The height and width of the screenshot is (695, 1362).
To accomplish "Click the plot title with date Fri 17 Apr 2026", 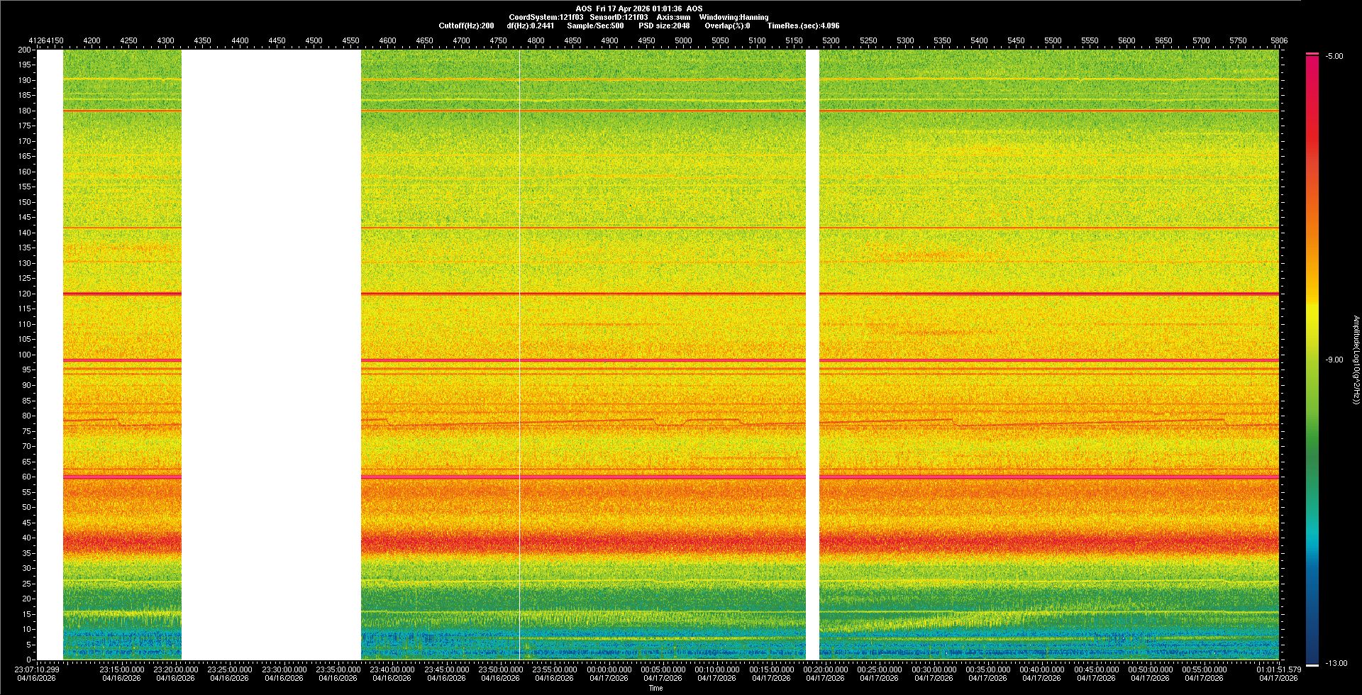I will (639, 9).
